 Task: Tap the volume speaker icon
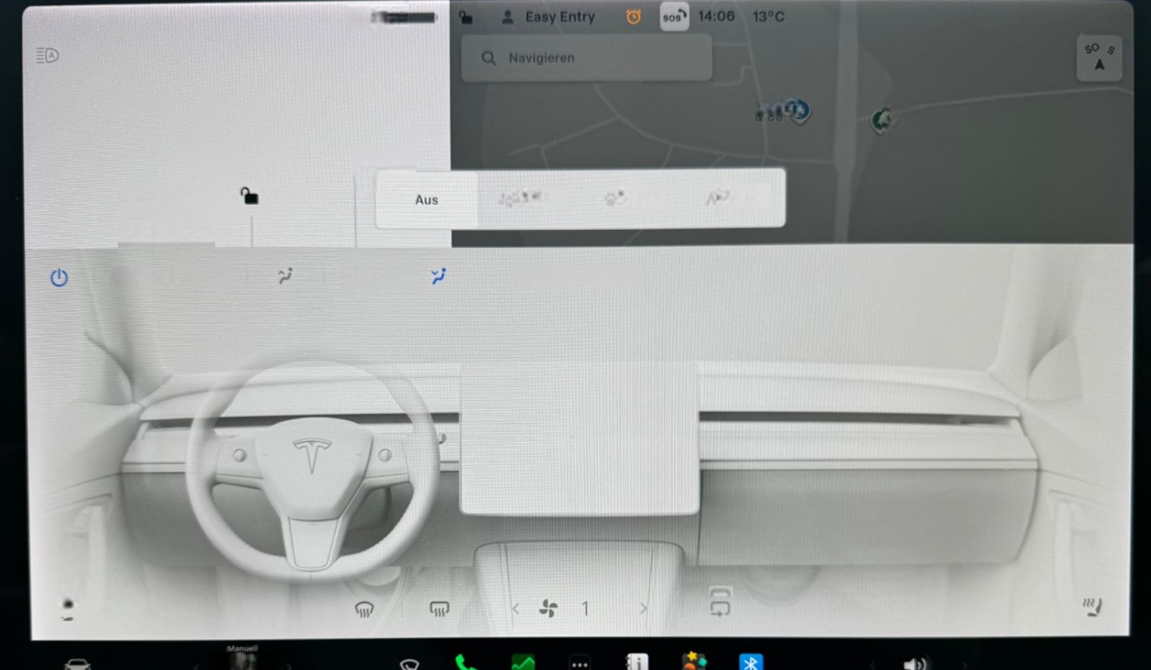point(914,664)
